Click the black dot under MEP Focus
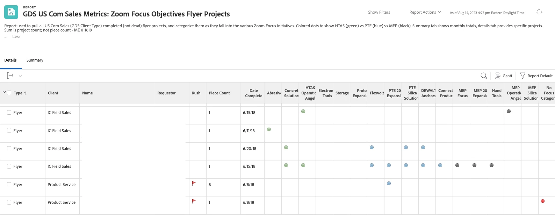555x215 pixels. [457, 165]
